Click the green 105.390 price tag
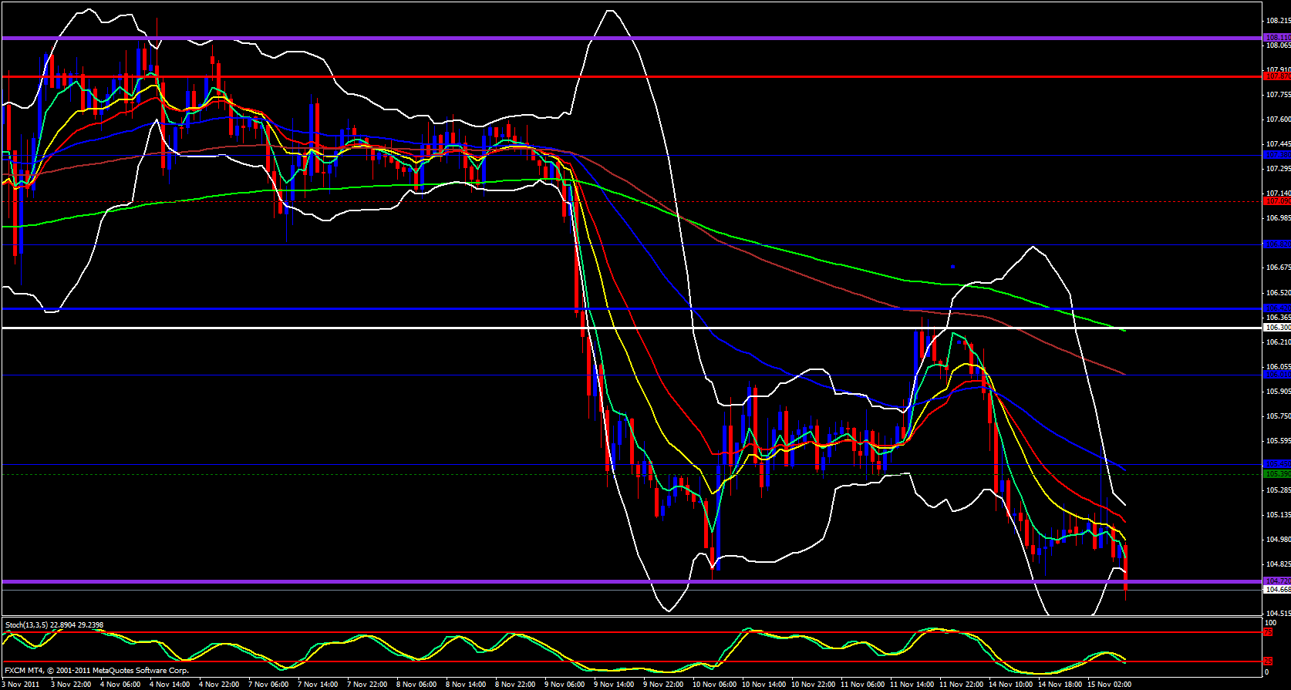 [x=1277, y=473]
